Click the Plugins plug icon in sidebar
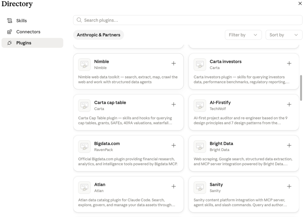The height and width of the screenshot is (217, 306). point(10,43)
